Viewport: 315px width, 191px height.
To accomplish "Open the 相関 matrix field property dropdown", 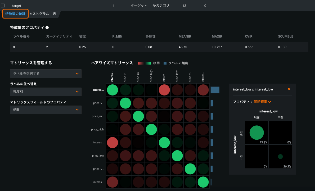I will click(x=46, y=110).
